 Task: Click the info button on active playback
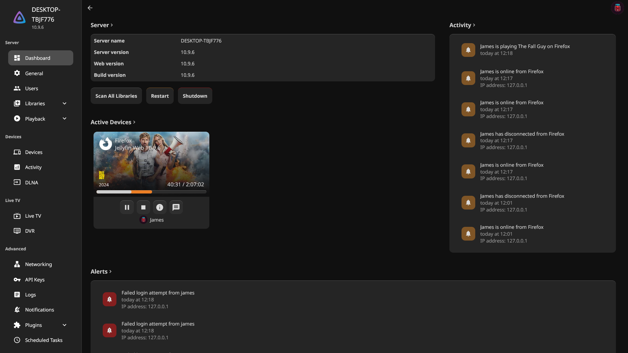159,207
